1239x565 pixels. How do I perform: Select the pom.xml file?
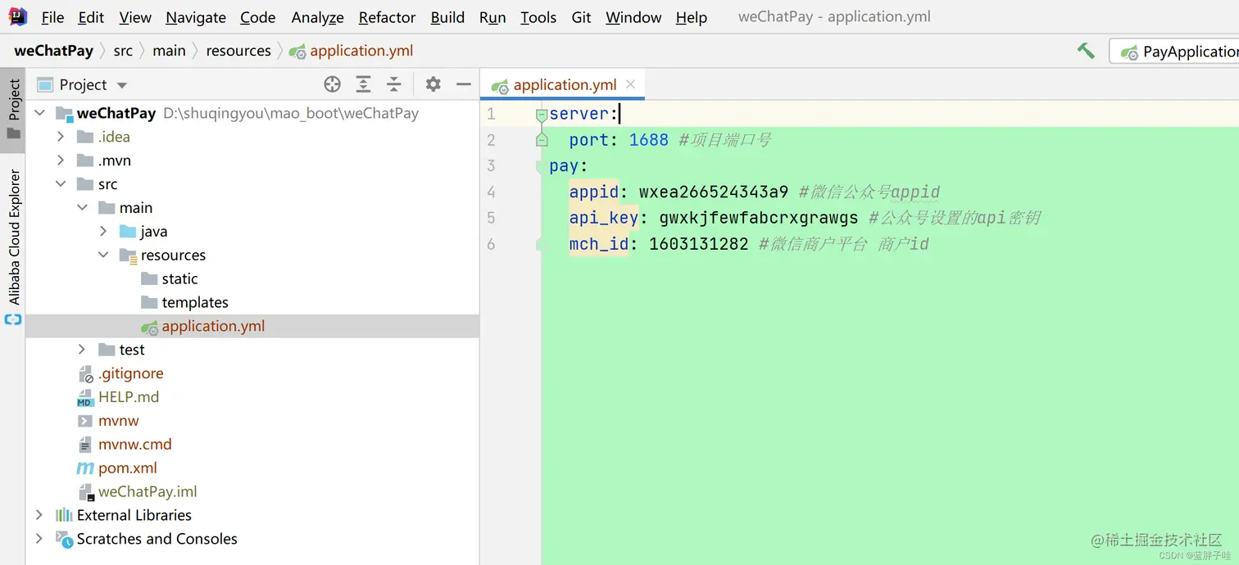click(127, 468)
